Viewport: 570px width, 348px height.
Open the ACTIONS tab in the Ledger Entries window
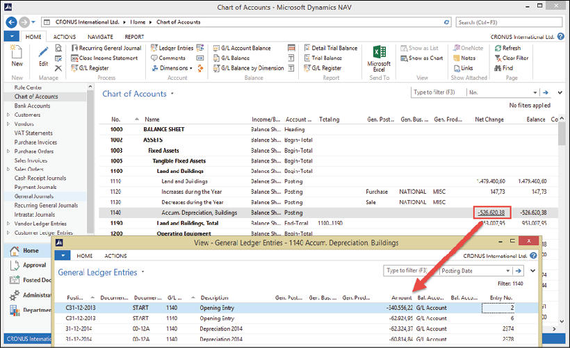(x=115, y=256)
